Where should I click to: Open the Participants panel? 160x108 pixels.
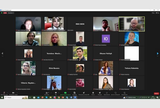click(x=47, y=93)
